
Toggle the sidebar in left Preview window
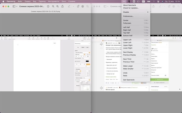(x=14, y=6)
